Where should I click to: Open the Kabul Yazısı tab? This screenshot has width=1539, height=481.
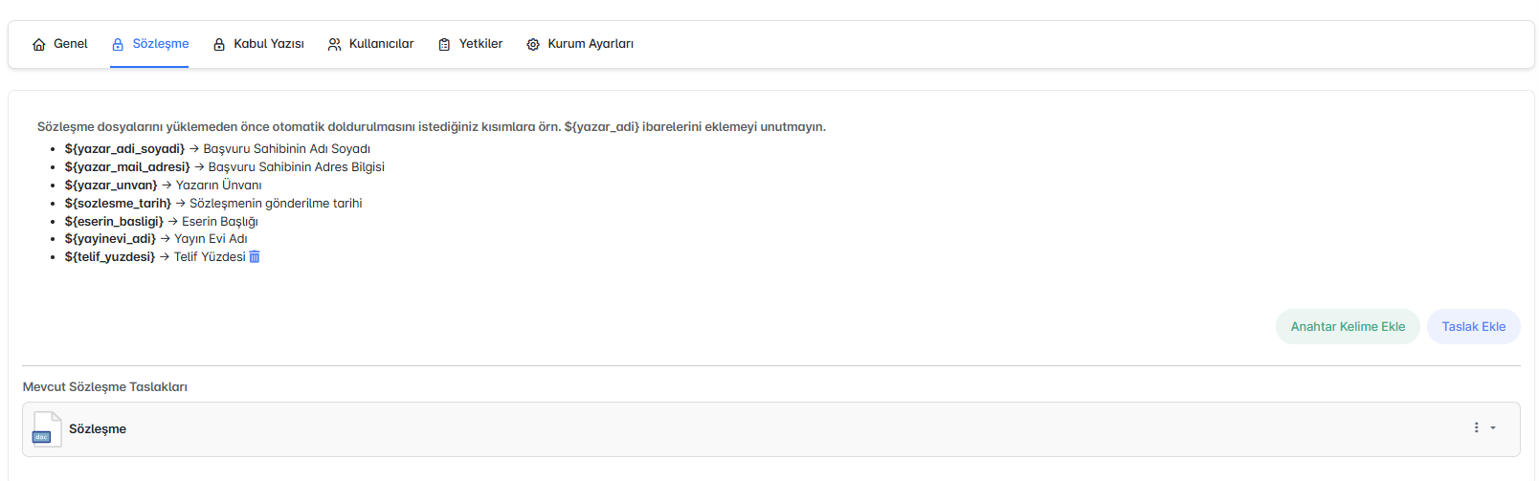(x=269, y=44)
